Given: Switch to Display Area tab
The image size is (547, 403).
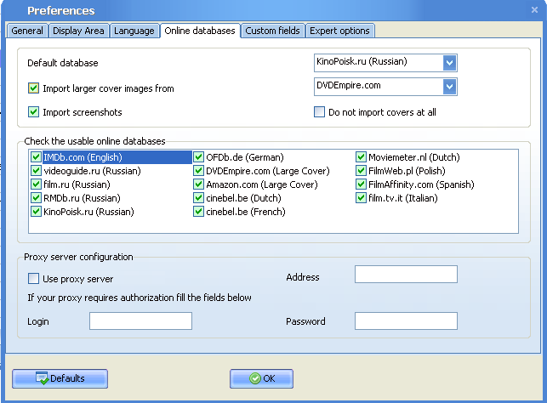Looking at the screenshot, I should click(78, 31).
